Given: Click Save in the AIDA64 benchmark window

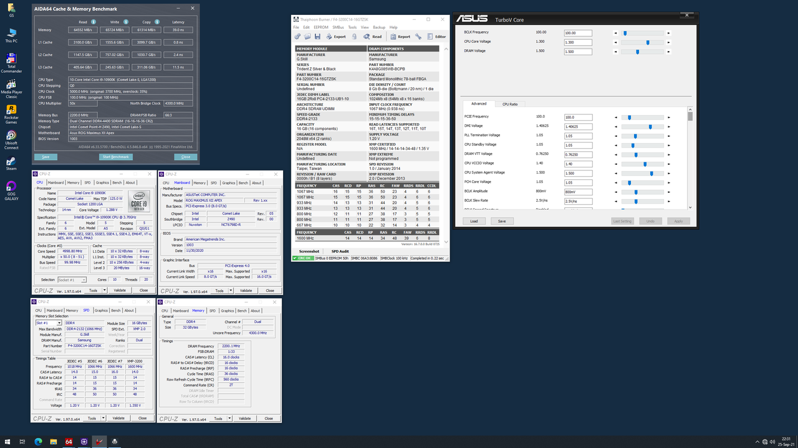Looking at the screenshot, I should tap(46, 157).
